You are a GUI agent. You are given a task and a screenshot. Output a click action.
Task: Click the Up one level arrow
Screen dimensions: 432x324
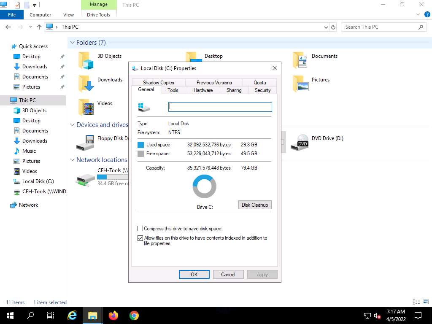click(39, 27)
